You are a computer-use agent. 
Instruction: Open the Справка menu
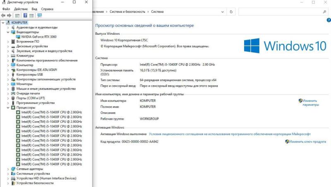pyautogui.click(x=47, y=9)
